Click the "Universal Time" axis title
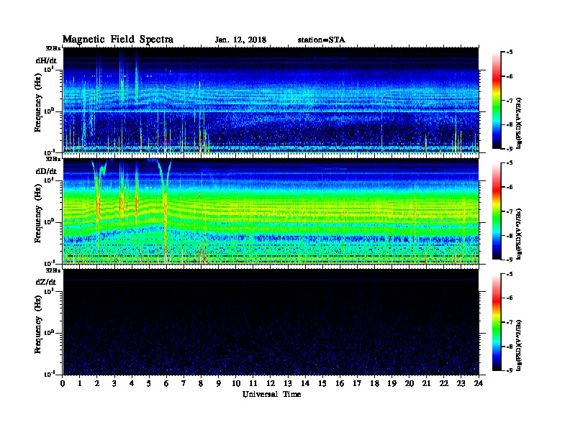The image size is (570, 440). click(x=271, y=394)
